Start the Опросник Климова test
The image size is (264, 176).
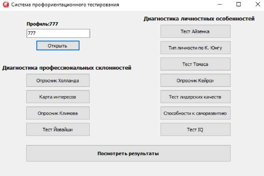58,113
